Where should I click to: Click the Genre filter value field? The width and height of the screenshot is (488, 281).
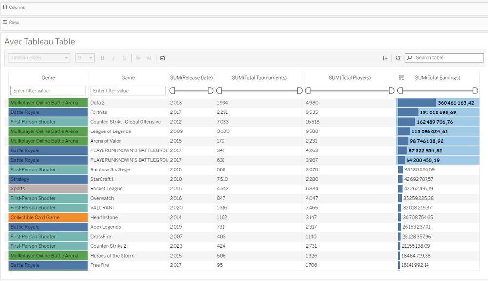pyautogui.click(x=48, y=91)
